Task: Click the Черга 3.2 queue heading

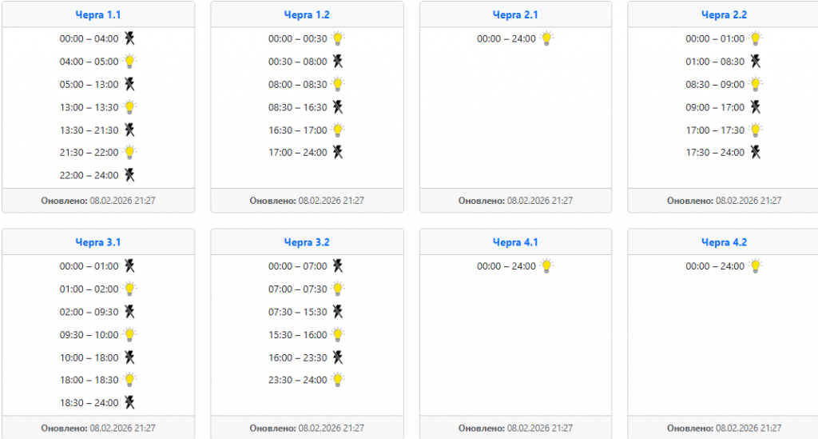Action: 307,242
